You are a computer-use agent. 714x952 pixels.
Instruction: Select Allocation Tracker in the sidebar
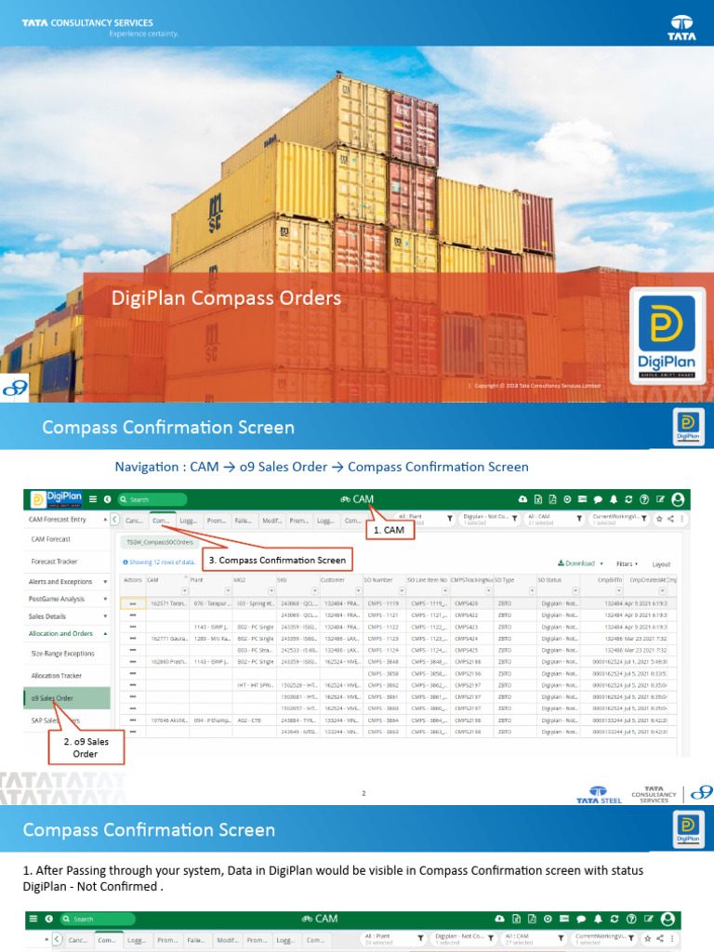(x=57, y=676)
